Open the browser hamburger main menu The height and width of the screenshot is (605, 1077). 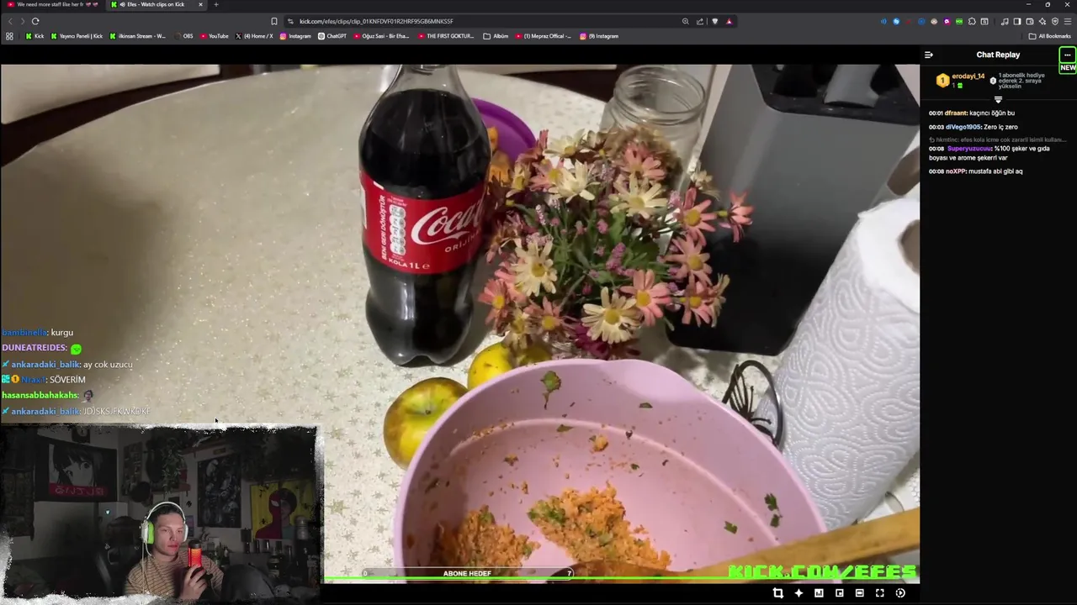tap(1068, 21)
